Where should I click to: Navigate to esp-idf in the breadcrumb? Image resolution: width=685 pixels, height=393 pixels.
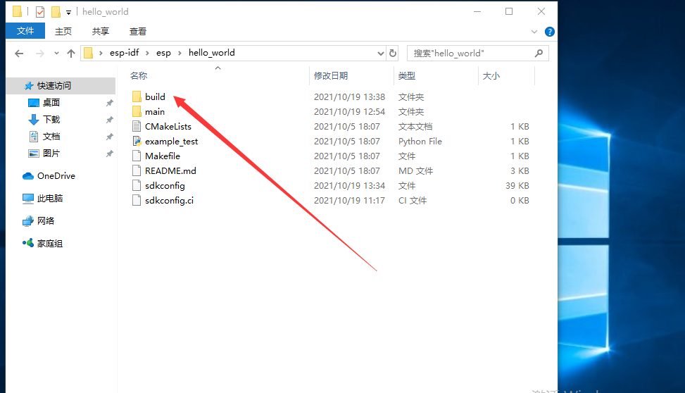(x=124, y=53)
